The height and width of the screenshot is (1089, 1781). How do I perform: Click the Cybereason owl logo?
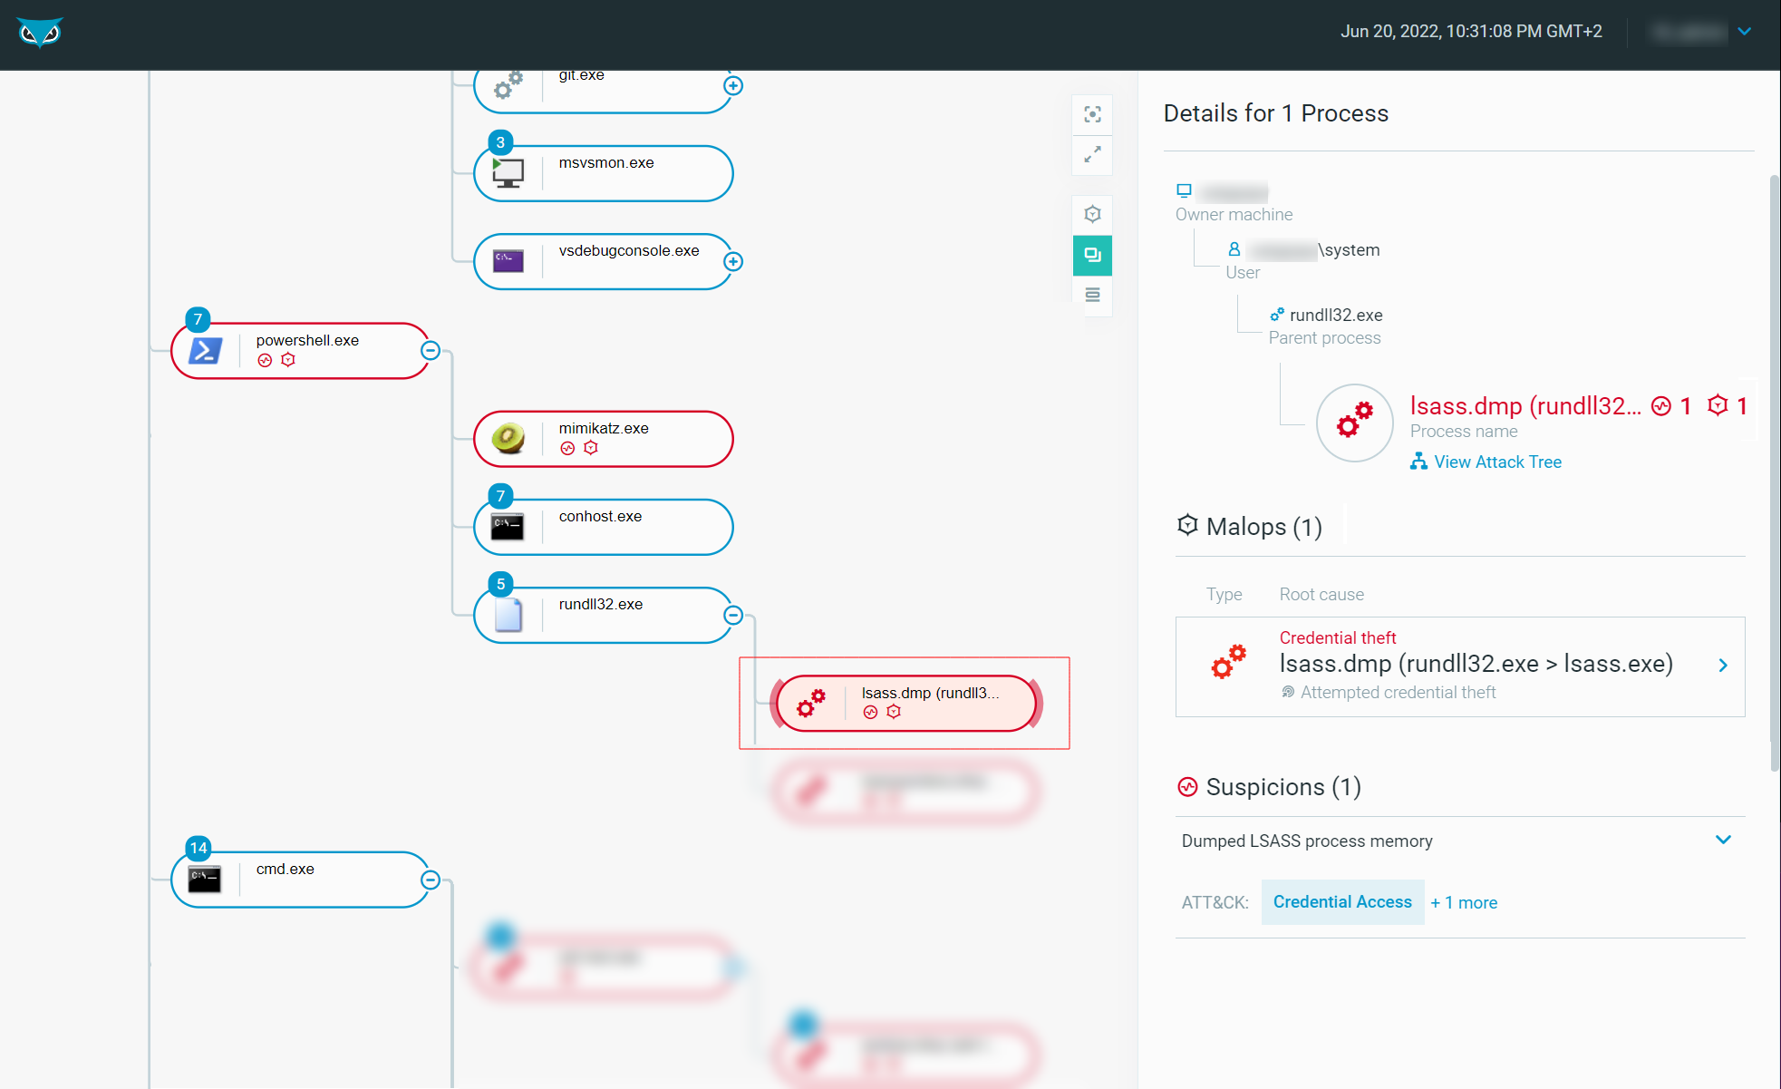pyautogui.click(x=40, y=34)
